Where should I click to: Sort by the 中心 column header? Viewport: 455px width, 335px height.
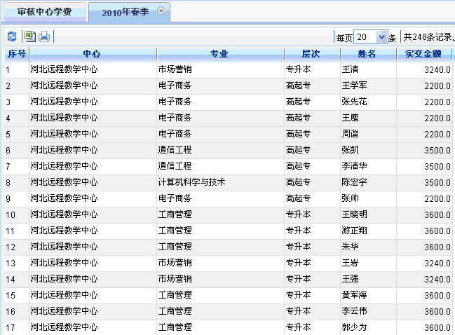click(x=91, y=54)
